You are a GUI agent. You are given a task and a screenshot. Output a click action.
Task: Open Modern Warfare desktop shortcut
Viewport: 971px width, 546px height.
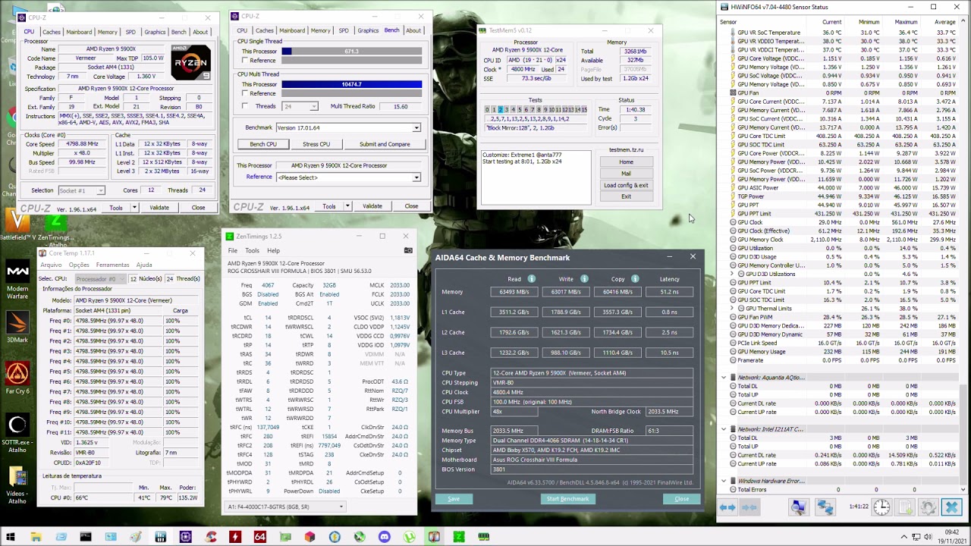pos(17,280)
